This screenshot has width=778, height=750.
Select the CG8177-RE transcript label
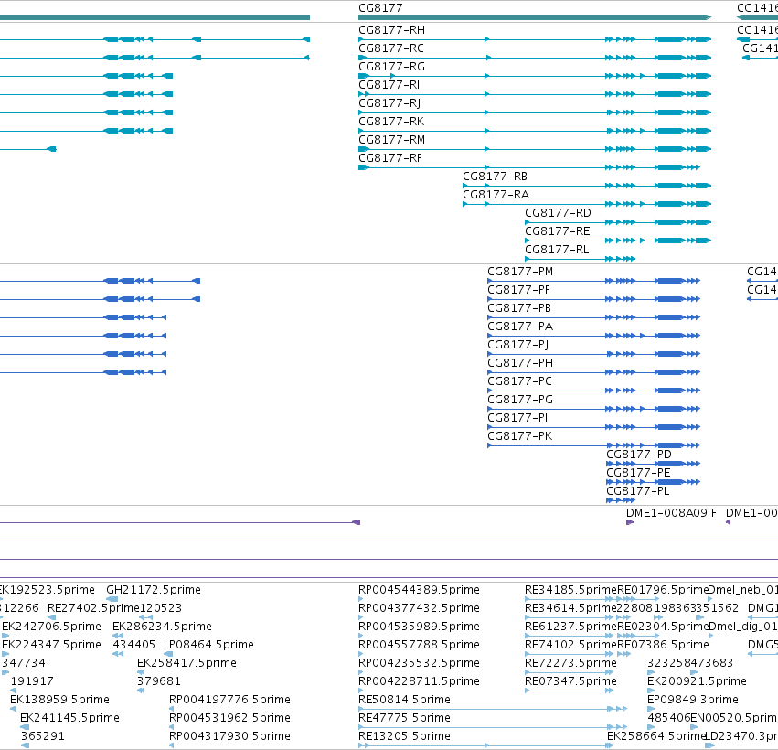click(558, 231)
